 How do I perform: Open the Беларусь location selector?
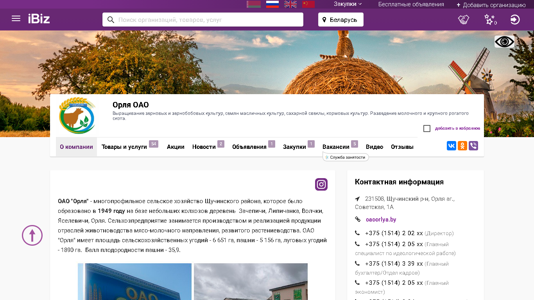pyautogui.click(x=341, y=20)
